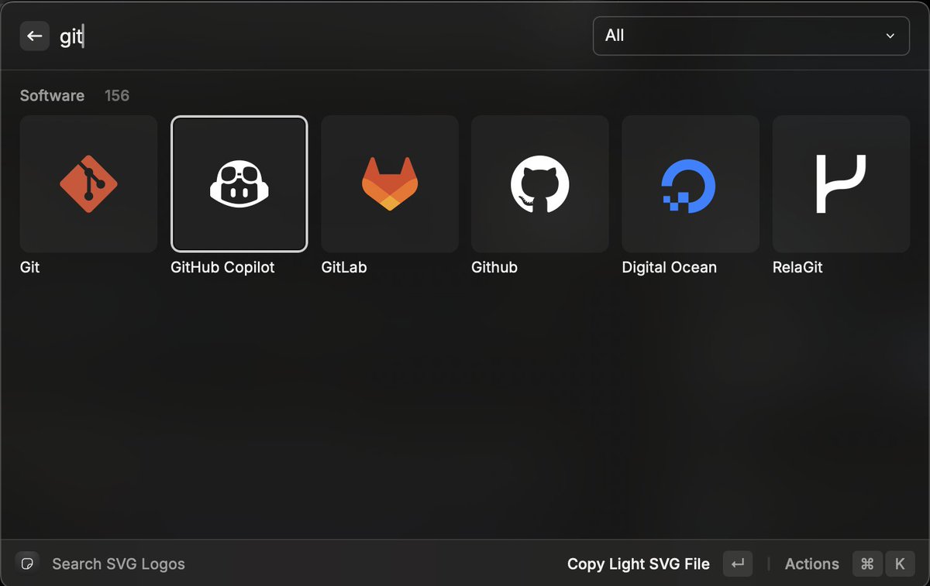Click the RelaGit label text
Screen dimensions: 930x586
tap(797, 267)
